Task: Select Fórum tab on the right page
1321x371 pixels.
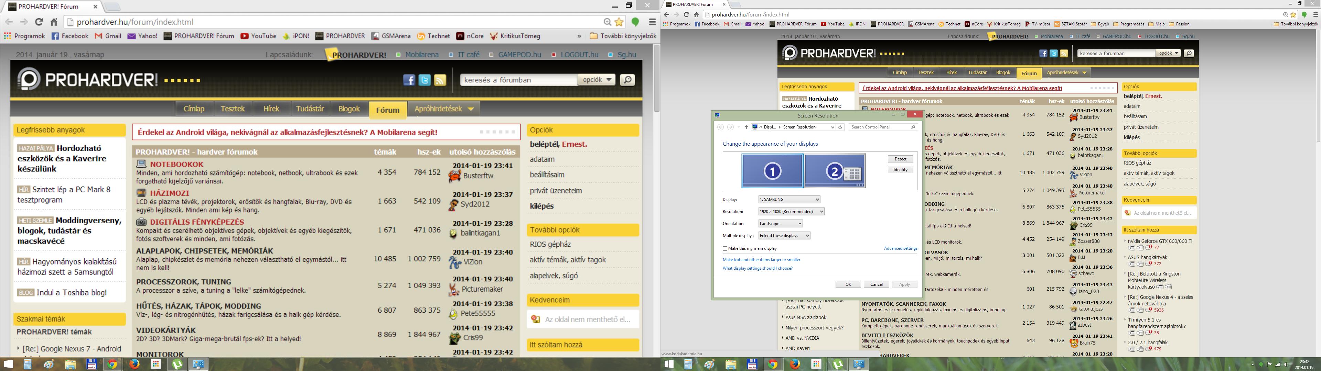Action: click(1029, 73)
